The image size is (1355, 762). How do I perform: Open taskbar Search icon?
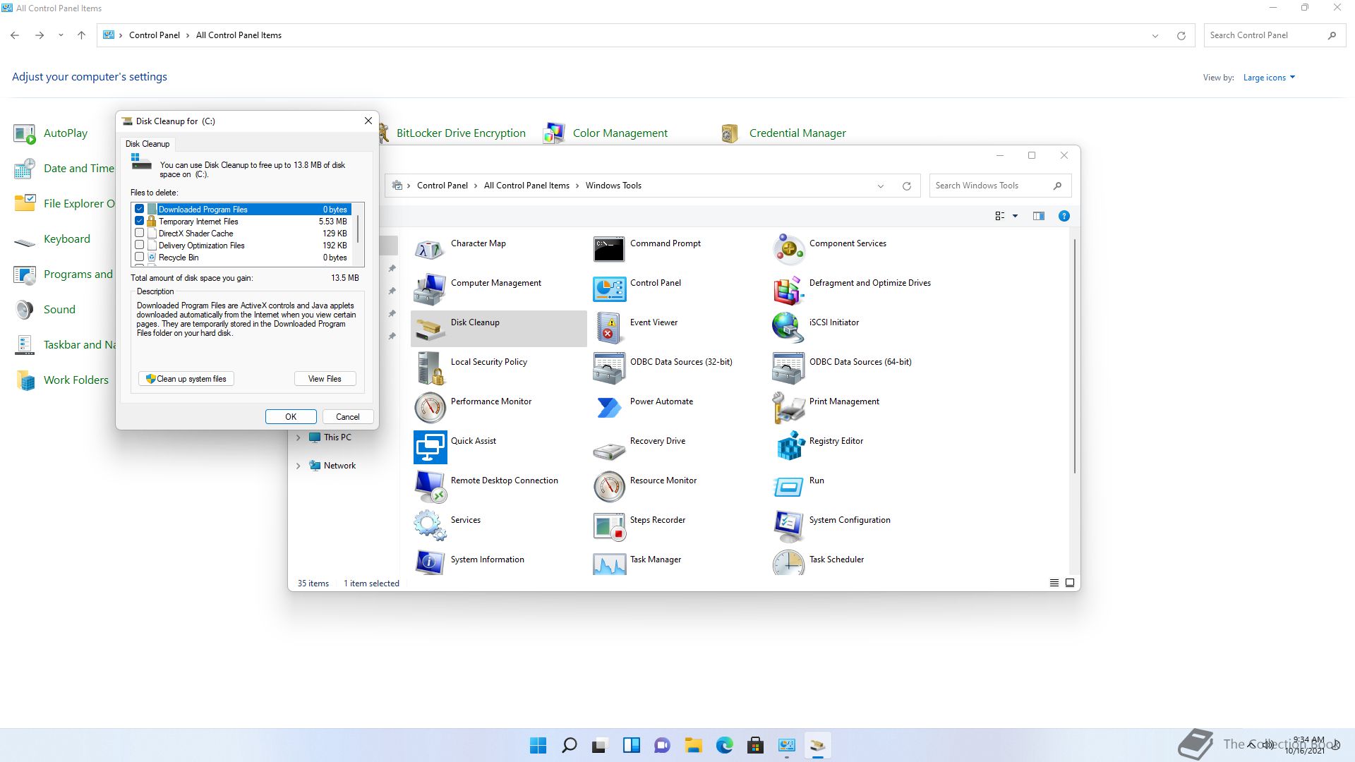(569, 745)
